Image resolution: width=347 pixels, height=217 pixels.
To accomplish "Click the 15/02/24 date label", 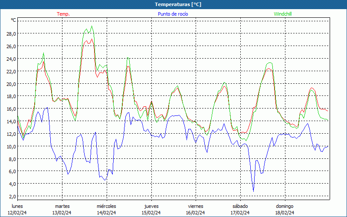I will tap(151, 213).
